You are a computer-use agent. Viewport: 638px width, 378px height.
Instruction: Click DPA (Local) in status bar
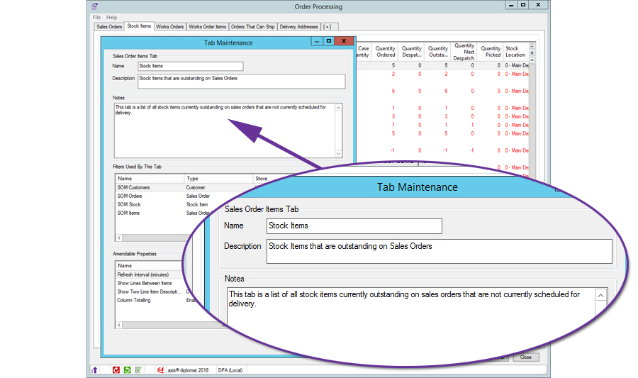point(230,370)
